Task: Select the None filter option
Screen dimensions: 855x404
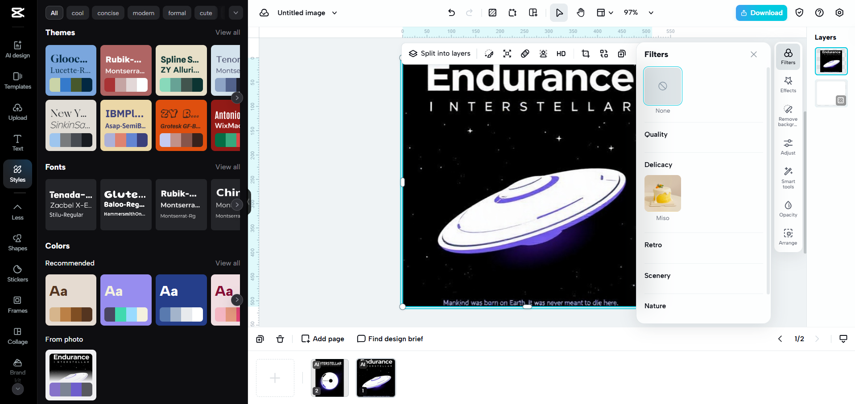Action: pos(662,86)
